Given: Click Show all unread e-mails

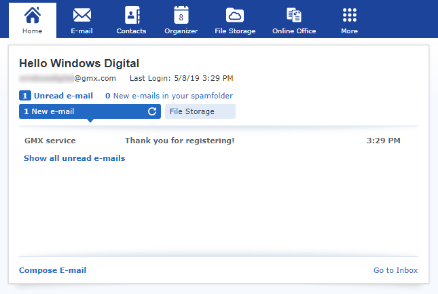Looking at the screenshot, I should click(x=74, y=158).
